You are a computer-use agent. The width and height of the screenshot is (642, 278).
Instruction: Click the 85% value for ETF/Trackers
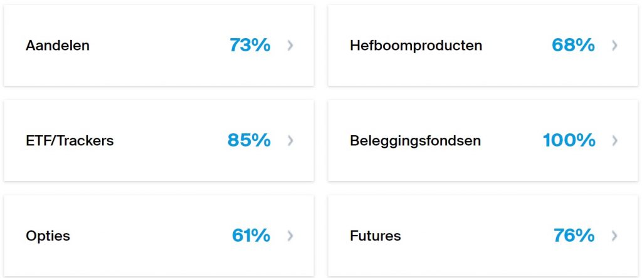[249, 140]
